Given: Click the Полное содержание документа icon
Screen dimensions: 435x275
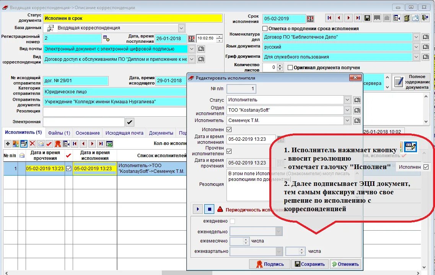Looking at the screenshot, I should (399, 82).
